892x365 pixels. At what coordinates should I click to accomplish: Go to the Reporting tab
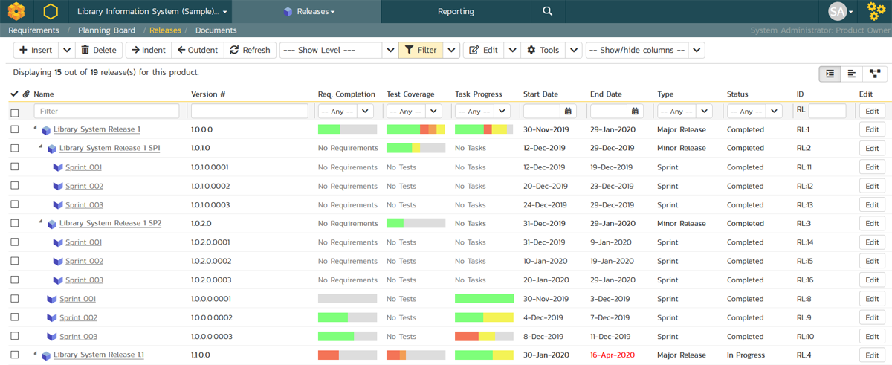point(456,11)
